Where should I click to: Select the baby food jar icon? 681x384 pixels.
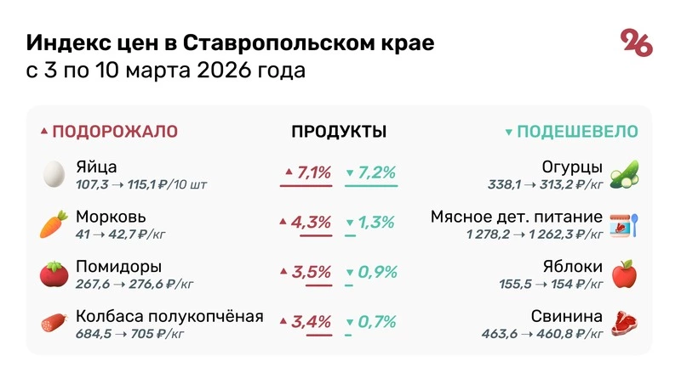pyautogui.click(x=625, y=223)
